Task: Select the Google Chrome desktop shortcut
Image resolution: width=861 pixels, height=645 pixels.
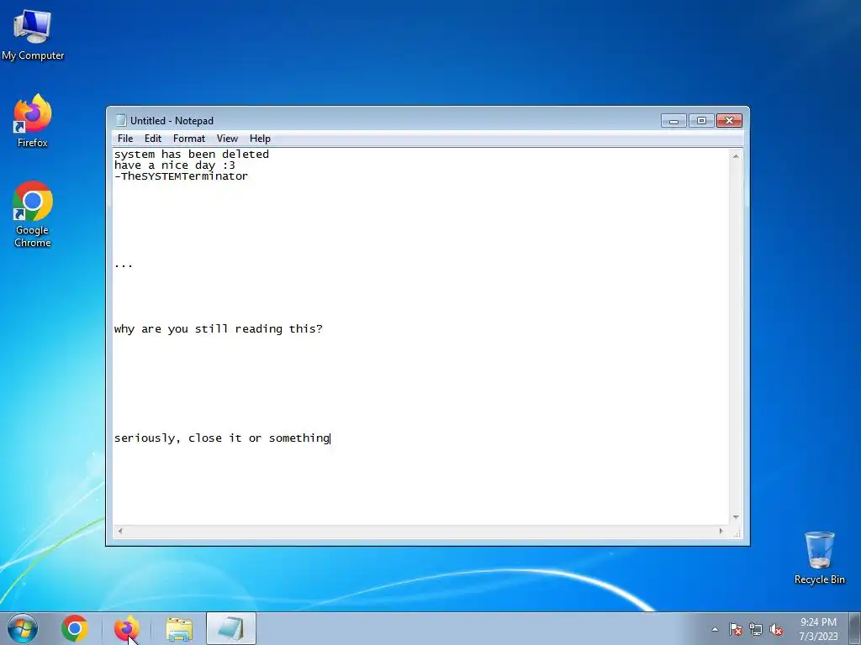Action: (x=33, y=214)
